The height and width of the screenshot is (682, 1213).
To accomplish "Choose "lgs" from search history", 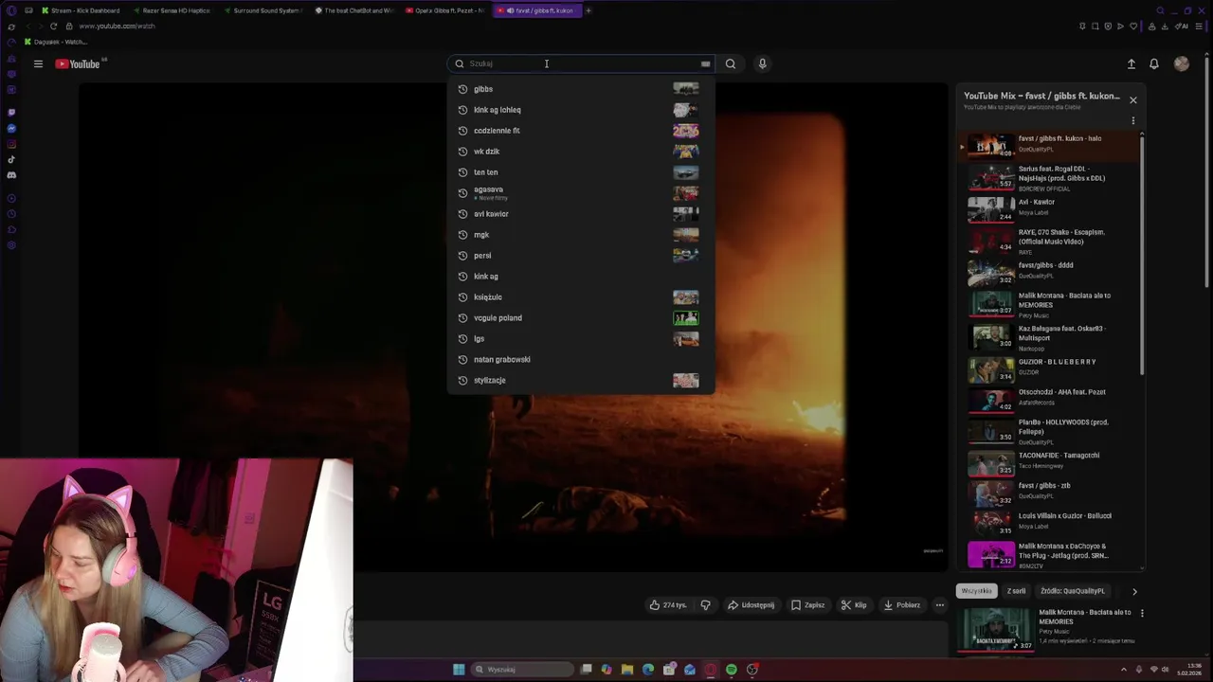I will pyautogui.click(x=581, y=339).
